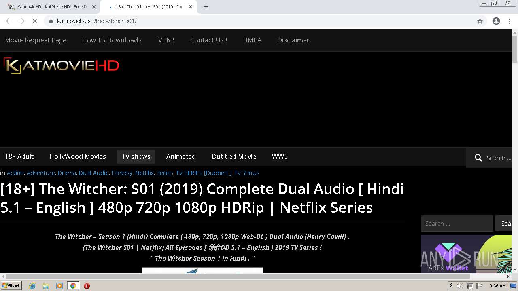Click the vertical scrollbar thumb
518x291 pixels.
[515, 50]
